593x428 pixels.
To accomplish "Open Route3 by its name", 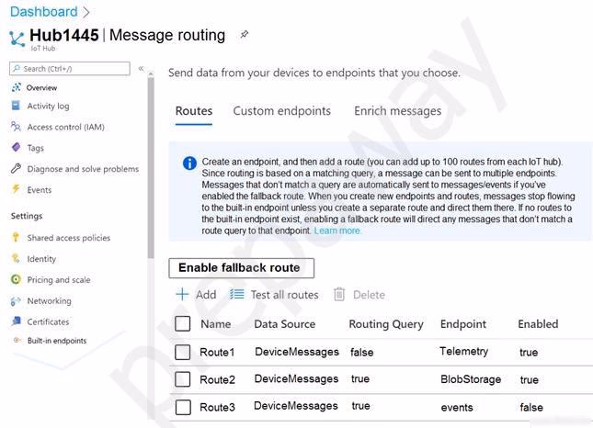I will tap(218, 407).
